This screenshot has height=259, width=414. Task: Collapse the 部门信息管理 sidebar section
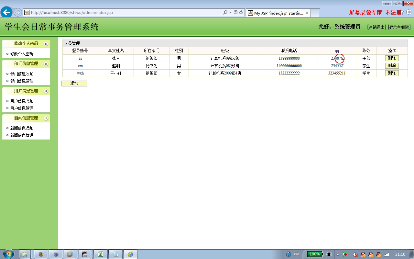[x=46, y=64]
